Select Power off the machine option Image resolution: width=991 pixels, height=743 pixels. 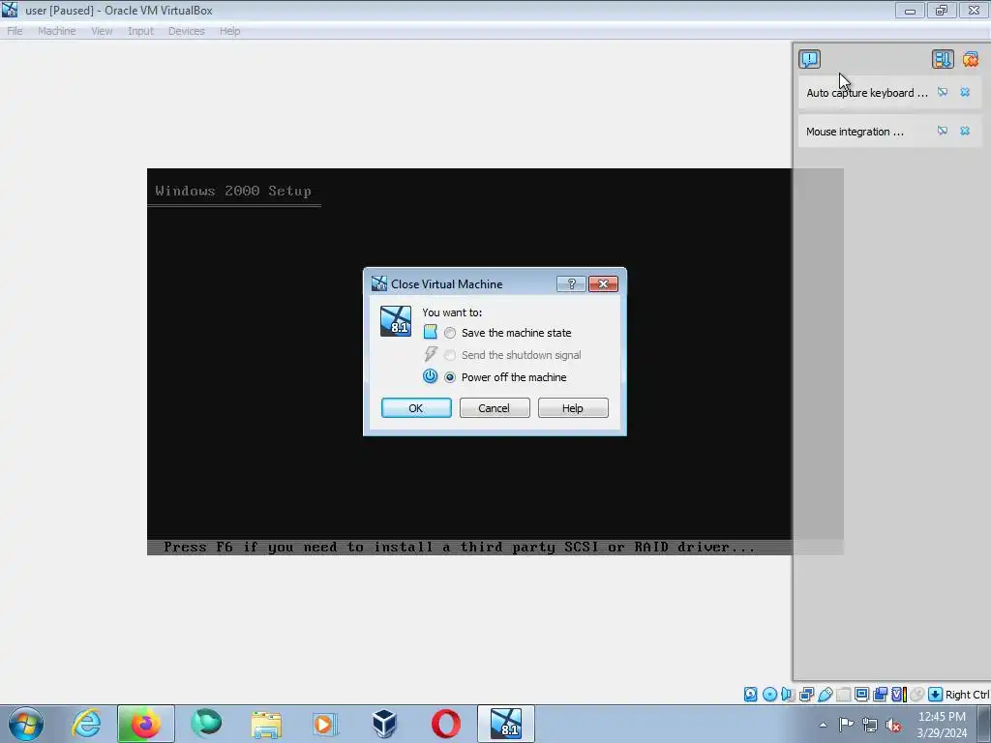505,377
